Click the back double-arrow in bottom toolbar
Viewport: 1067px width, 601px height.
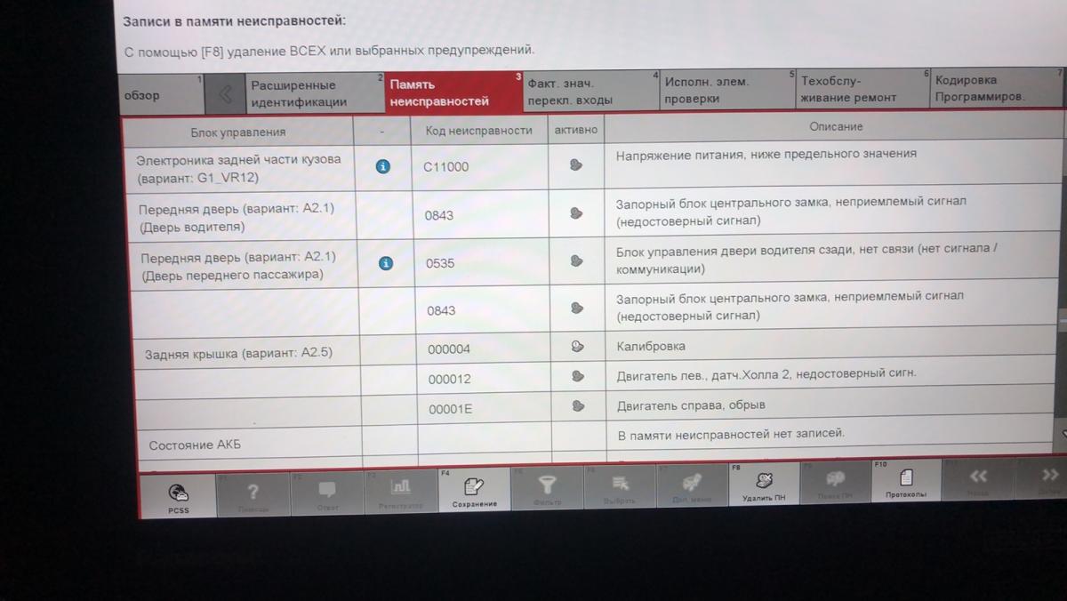pyautogui.click(x=978, y=481)
